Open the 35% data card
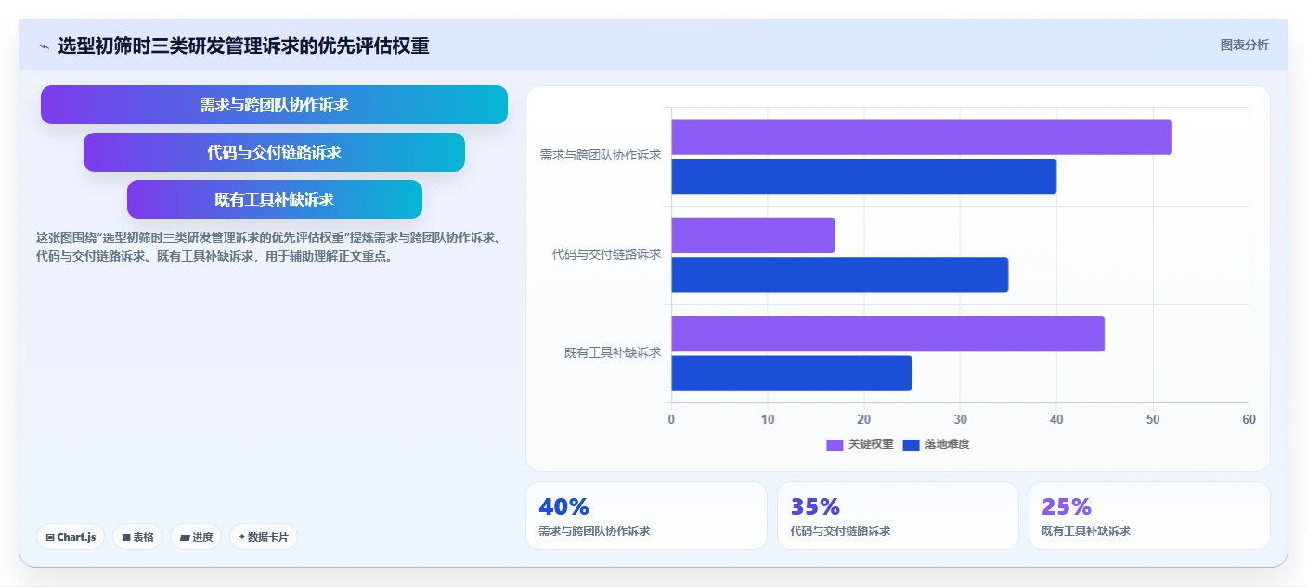Screen dimensions: 1307x587 898,516
